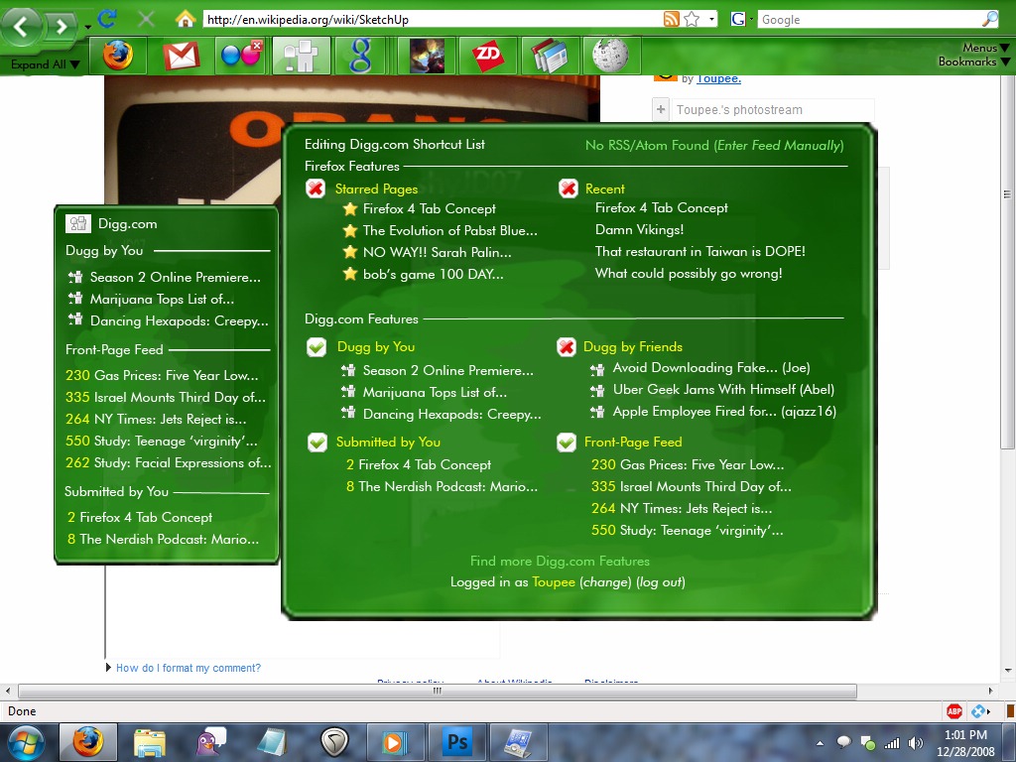Open the Wikipedia globe shortcut tile

point(610,56)
